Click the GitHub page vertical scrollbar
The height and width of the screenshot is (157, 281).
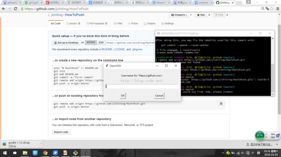coord(279,70)
